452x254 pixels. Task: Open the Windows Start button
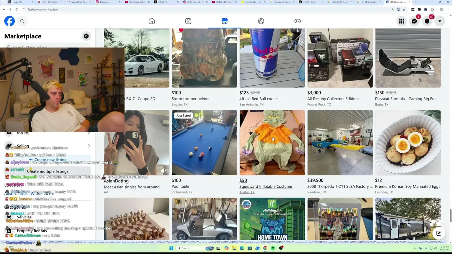click(171, 248)
